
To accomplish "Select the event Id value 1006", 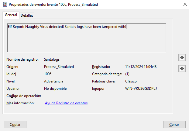I will pyautogui.click(x=48, y=74).
